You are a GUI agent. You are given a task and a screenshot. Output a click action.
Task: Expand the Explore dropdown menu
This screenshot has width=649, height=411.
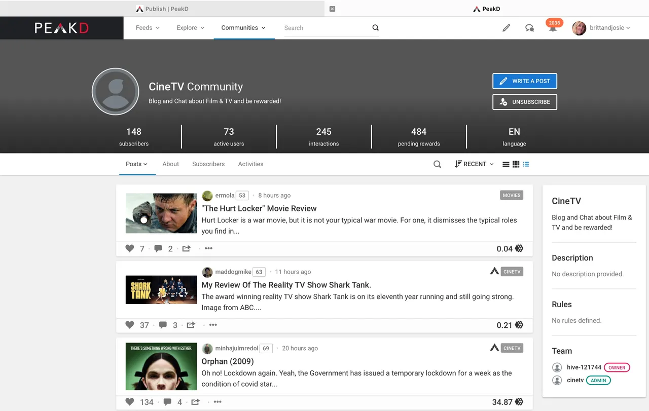click(x=191, y=28)
